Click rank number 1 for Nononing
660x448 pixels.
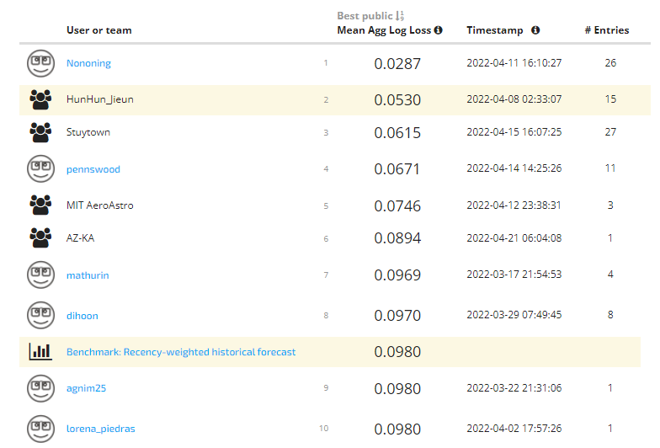point(325,62)
